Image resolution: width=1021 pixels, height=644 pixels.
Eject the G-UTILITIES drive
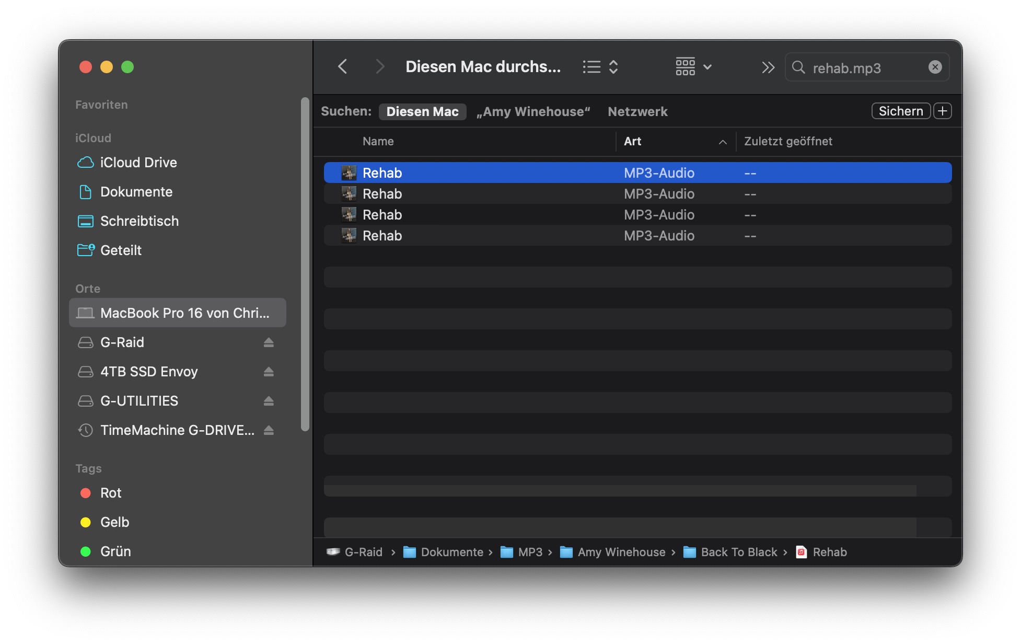[269, 401]
